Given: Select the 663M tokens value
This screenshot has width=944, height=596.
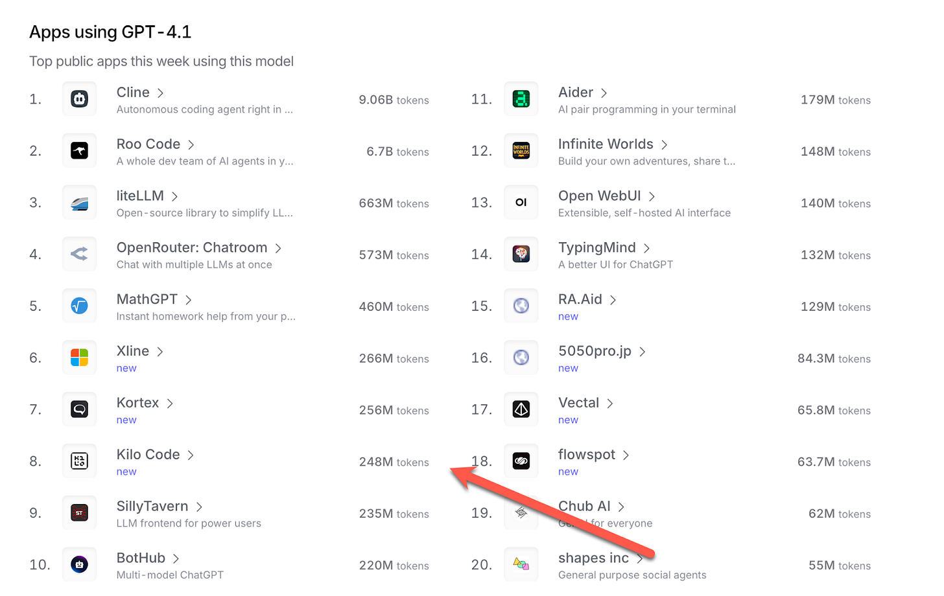Looking at the screenshot, I should pyautogui.click(x=394, y=203).
